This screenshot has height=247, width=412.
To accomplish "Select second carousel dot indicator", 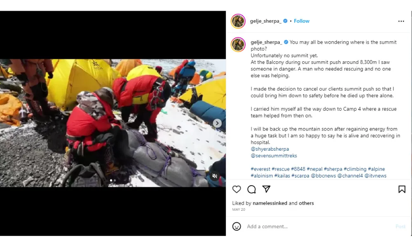I will click(115, 180).
